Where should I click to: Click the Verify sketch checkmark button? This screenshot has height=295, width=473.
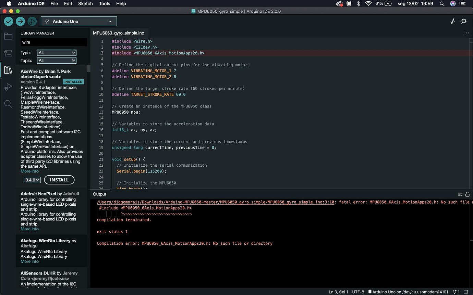pyautogui.click(x=9, y=22)
